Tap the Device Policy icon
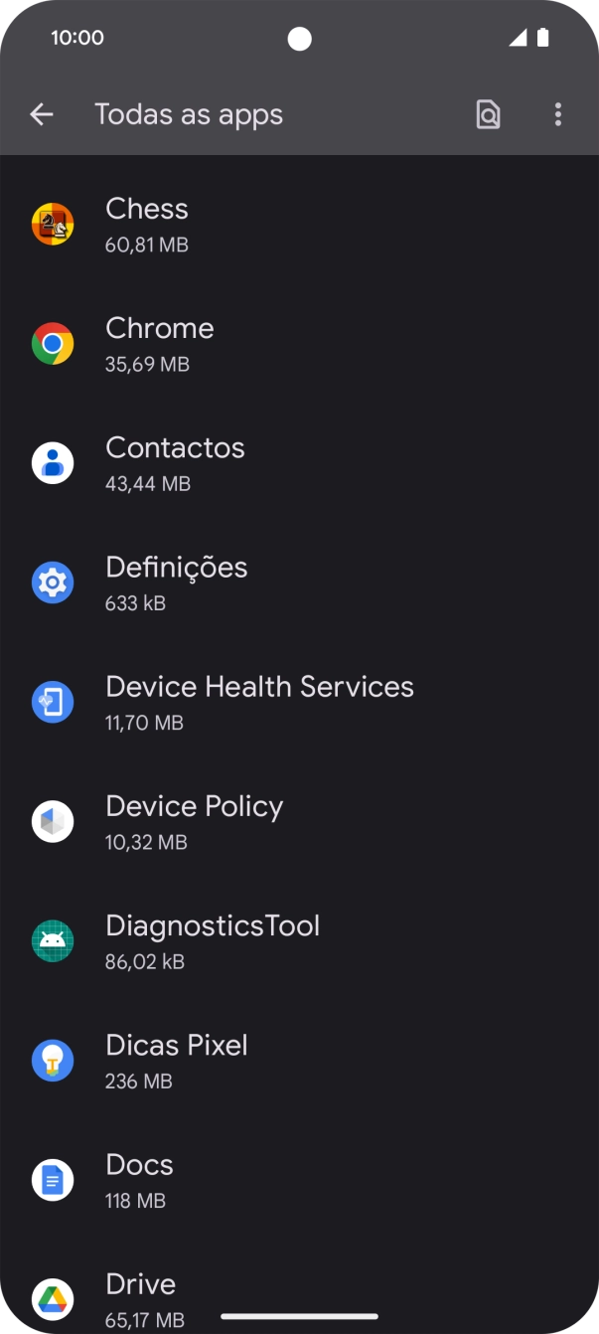The width and height of the screenshot is (599, 1334). pyautogui.click(x=53, y=822)
